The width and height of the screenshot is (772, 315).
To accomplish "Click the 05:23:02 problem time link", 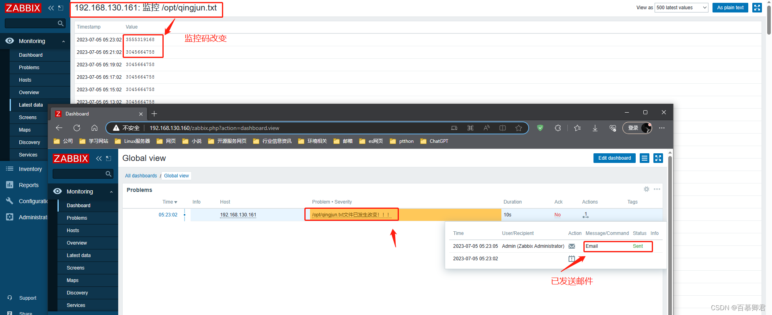I will click(168, 215).
